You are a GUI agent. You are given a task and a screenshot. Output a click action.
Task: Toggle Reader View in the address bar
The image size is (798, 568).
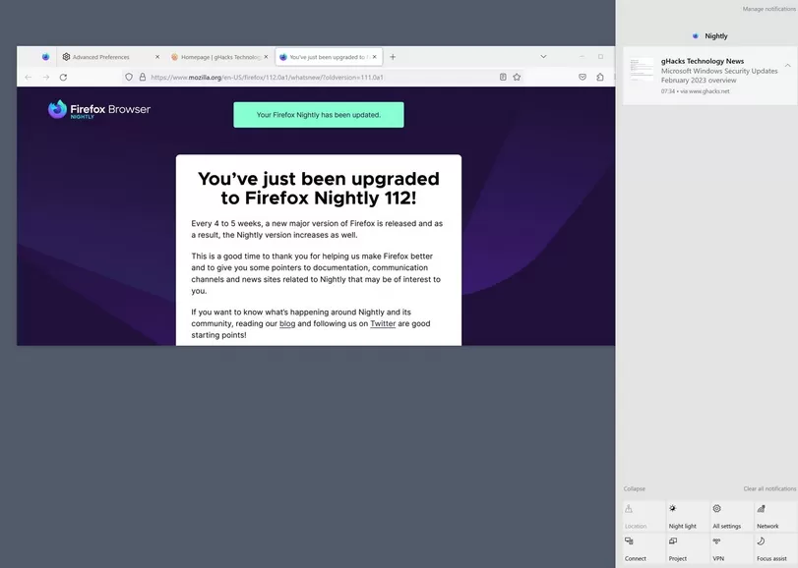coord(503,77)
